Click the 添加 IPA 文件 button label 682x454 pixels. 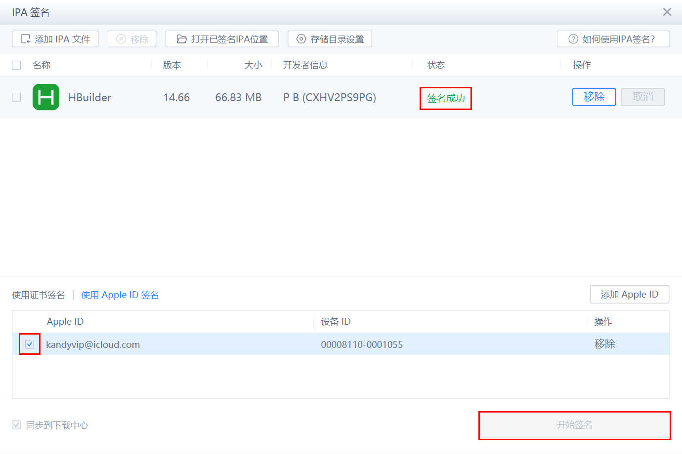pos(62,39)
